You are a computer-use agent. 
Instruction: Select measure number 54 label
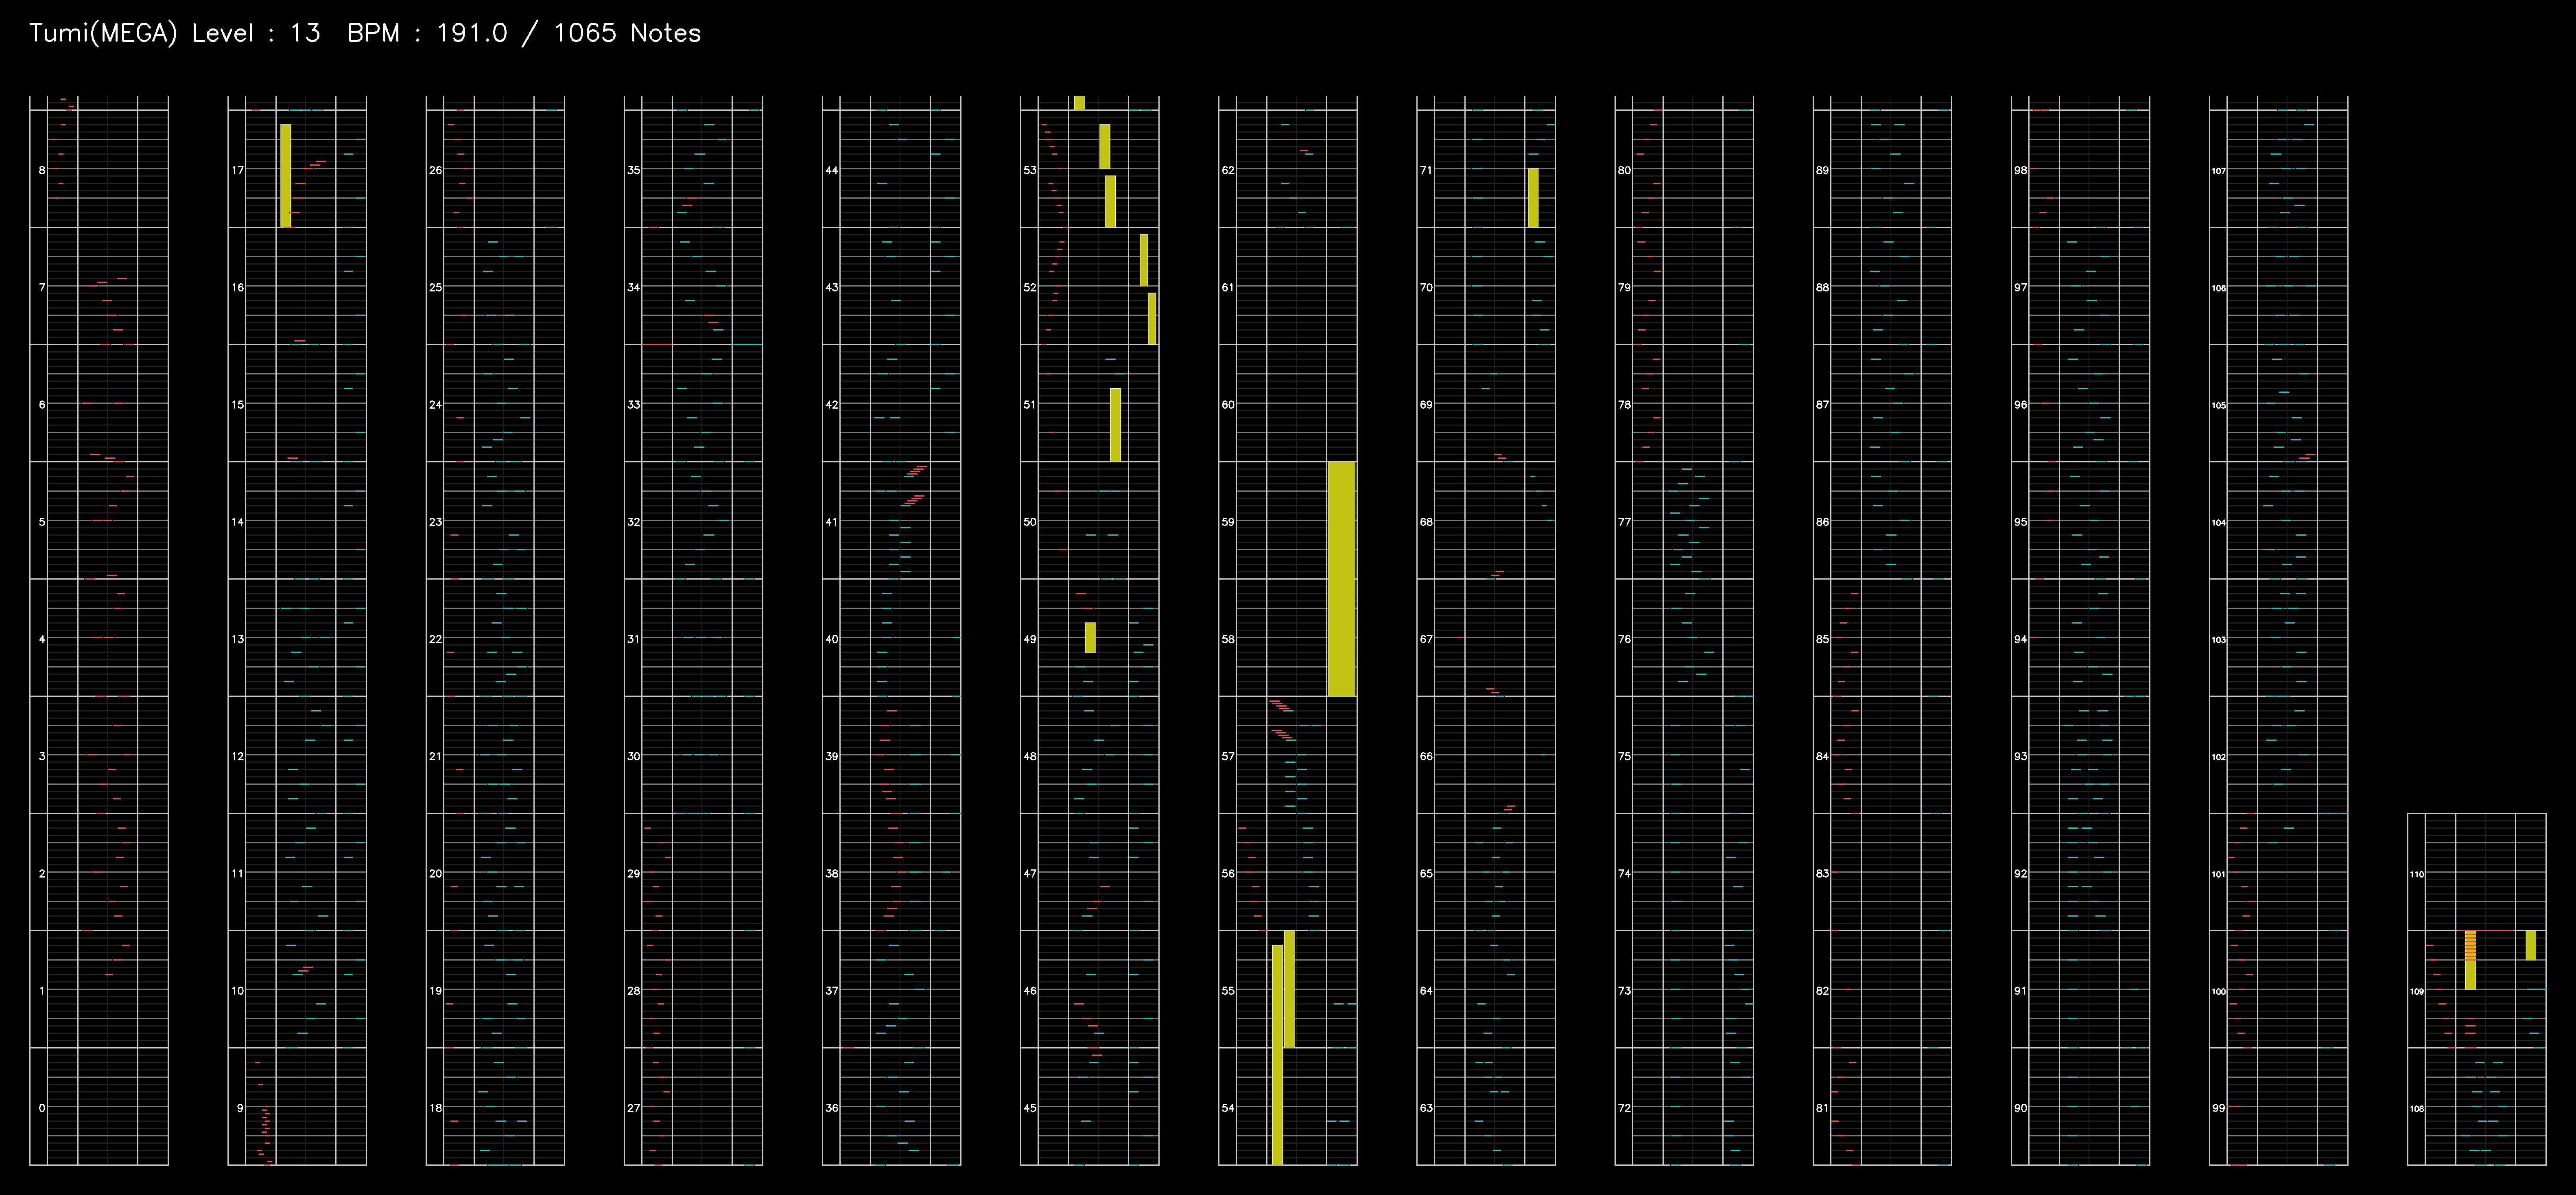1228,1107
